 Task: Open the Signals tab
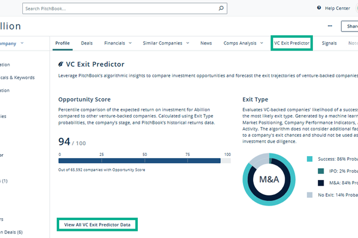pyautogui.click(x=329, y=43)
